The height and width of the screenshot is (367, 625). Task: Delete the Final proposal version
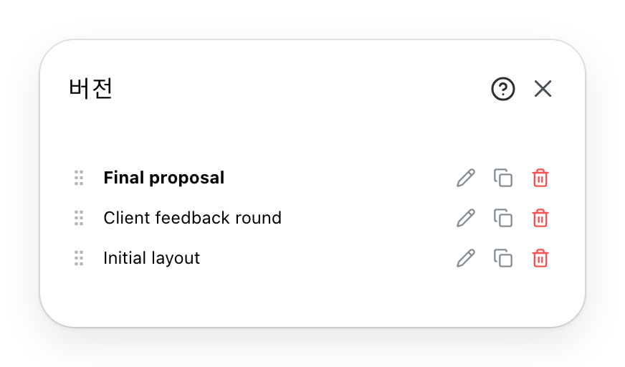pos(540,178)
